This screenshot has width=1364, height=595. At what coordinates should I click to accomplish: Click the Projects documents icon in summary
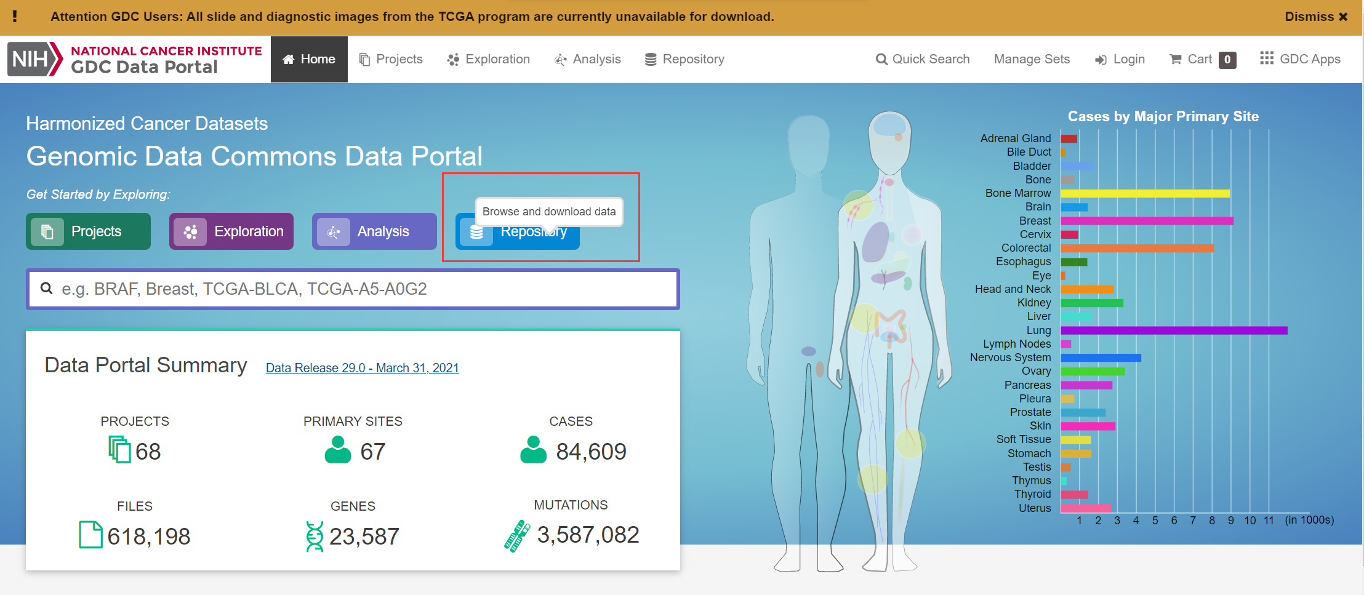(x=119, y=449)
